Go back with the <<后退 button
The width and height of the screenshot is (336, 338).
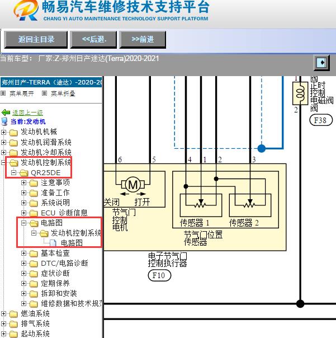click(93, 39)
